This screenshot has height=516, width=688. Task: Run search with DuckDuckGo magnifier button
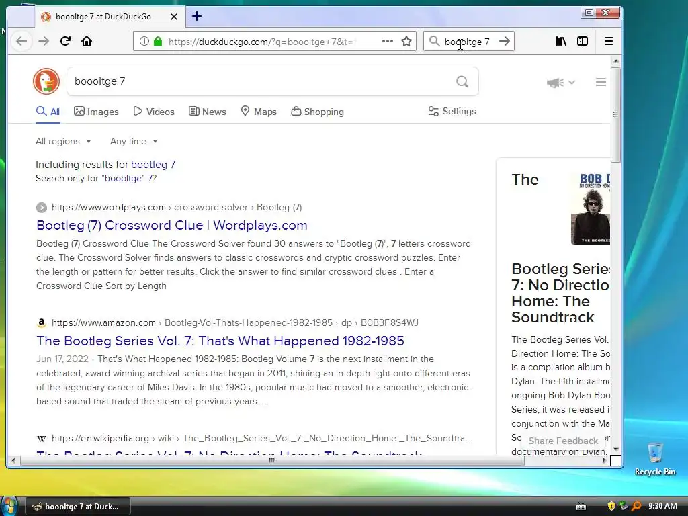pyautogui.click(x=462, y=81)
